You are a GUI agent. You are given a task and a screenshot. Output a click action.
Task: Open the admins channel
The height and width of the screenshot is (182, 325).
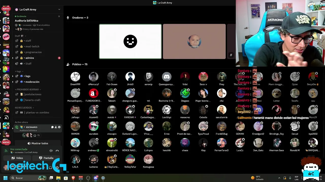[x=38, y=58]
